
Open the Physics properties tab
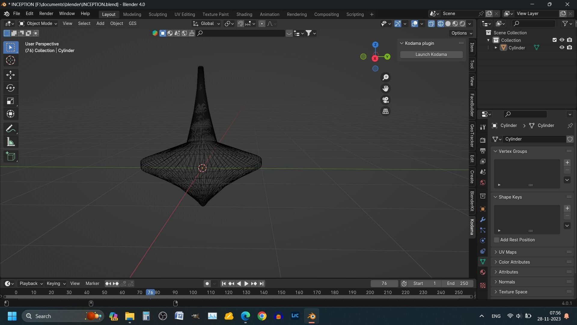point(483,240)
